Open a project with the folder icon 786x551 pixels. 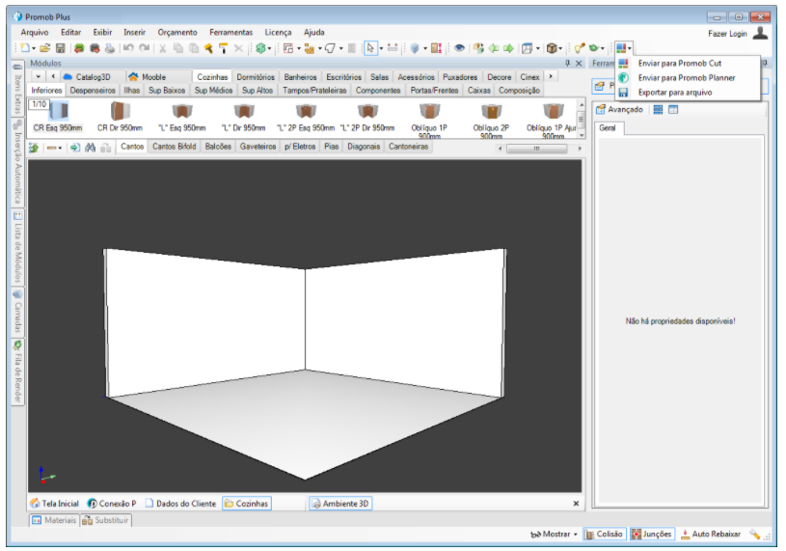point(45,48)
